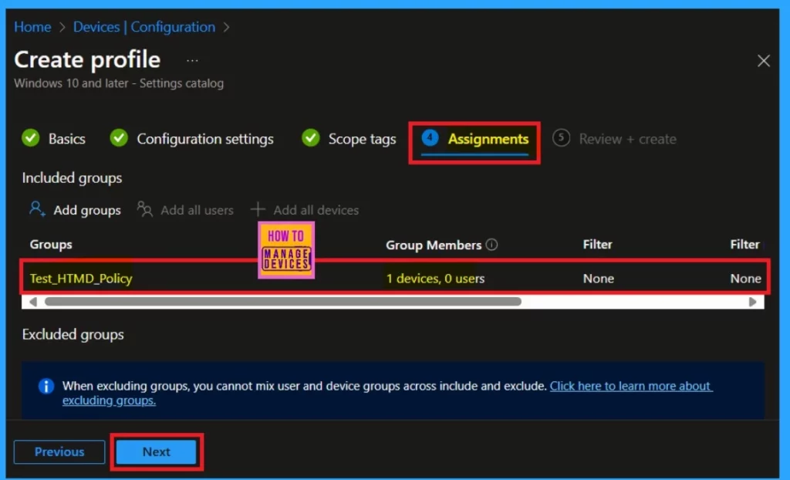Click Configuration settings green checkmark icon

tap(119, 137)
